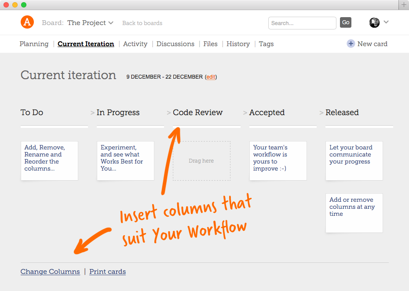View the History tab

[x=238, y=44]
